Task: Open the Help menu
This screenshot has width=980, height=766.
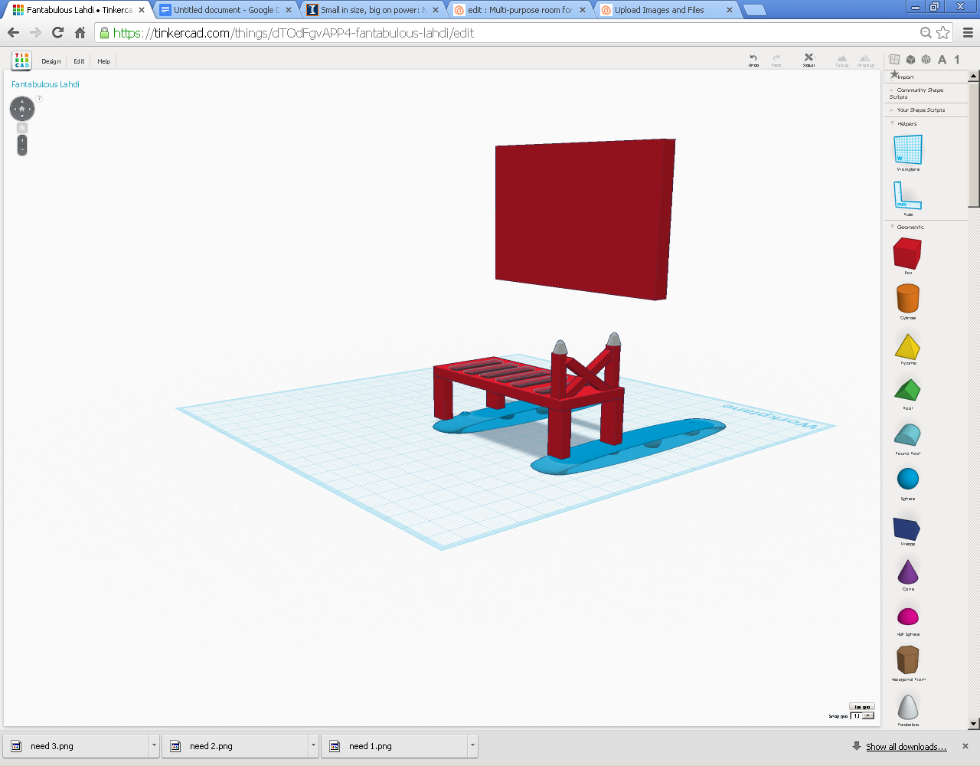Action: point(103,61)
